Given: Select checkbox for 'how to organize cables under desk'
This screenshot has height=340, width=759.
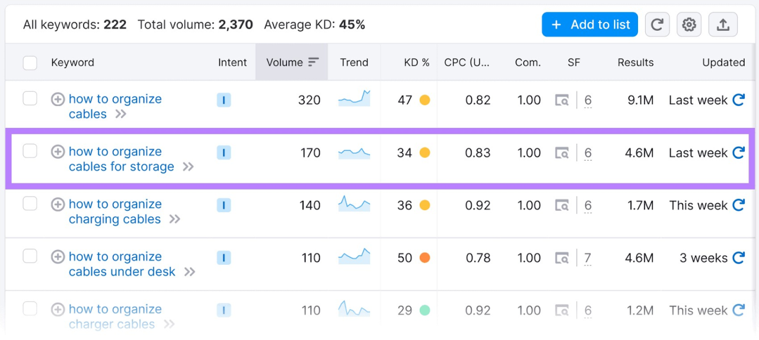Looking at the screenshot, I should click(x=30, y=256).
